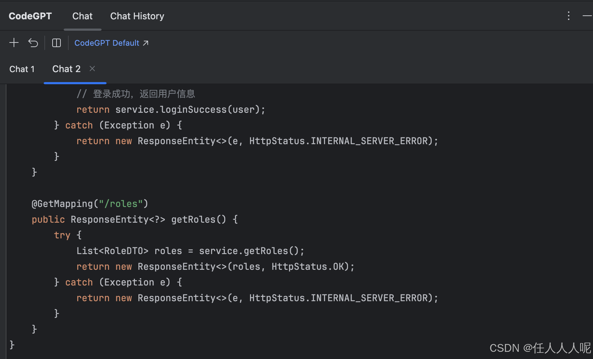593x359 pixels.
Task: Click the 'List<RoleDTO> roles' code line
Action: tap(190, 251)
